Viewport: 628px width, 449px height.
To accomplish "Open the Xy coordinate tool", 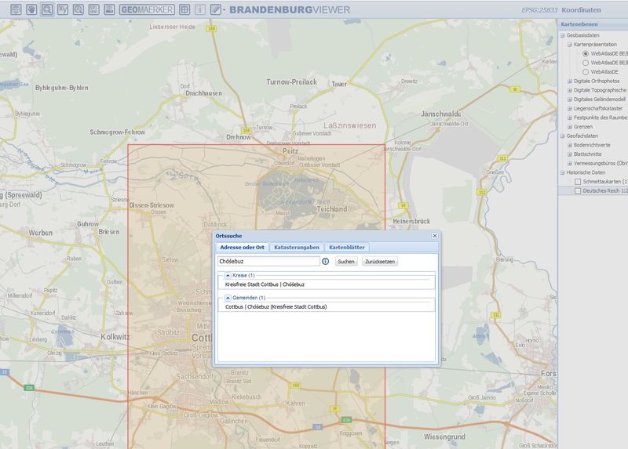I will pyautogui.click(x=63, y=9).
